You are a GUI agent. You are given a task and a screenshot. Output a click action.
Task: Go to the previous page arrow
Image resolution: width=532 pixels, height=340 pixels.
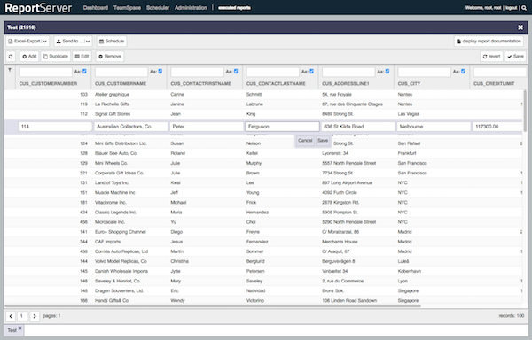11,316
